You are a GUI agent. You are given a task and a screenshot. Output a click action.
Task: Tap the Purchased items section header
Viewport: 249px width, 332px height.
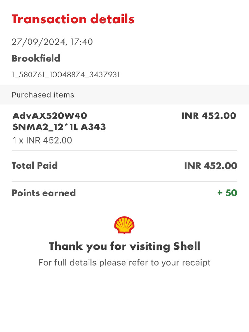coord(43,95)
